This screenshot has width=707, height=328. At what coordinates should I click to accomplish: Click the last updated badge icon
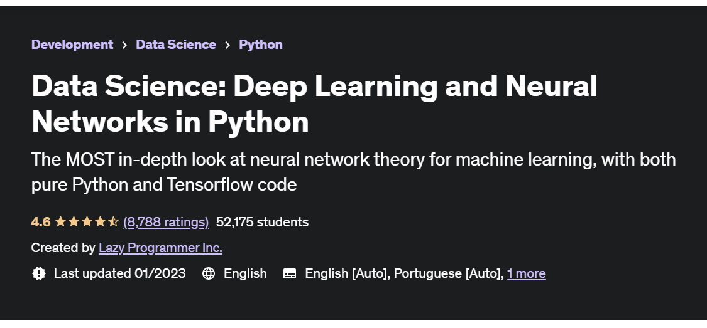pyautogui.click(x=39, y=273)
